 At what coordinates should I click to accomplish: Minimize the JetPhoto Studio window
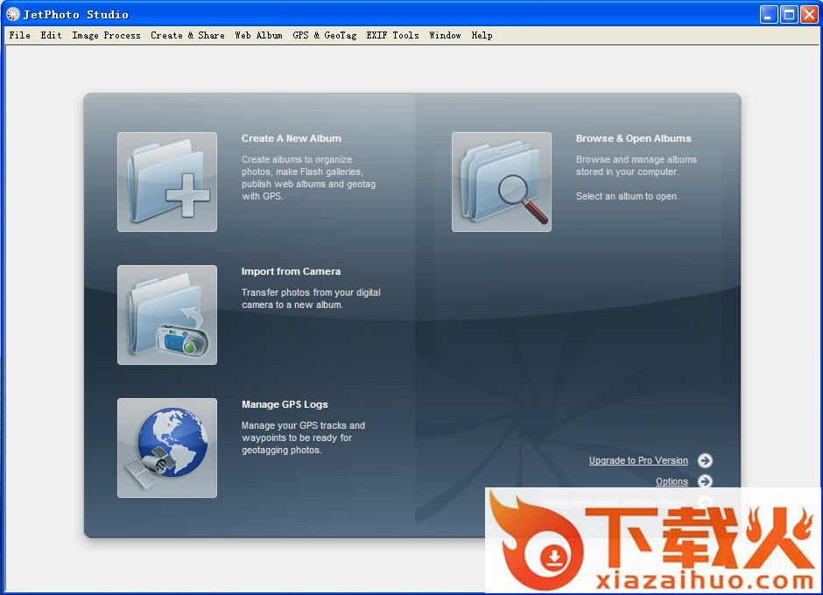pos(769,14)
